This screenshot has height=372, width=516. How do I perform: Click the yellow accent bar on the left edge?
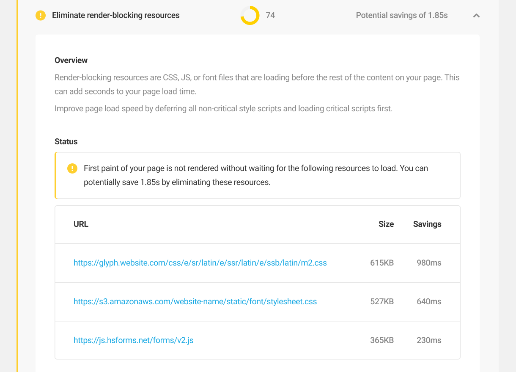(x=17, y=186)
